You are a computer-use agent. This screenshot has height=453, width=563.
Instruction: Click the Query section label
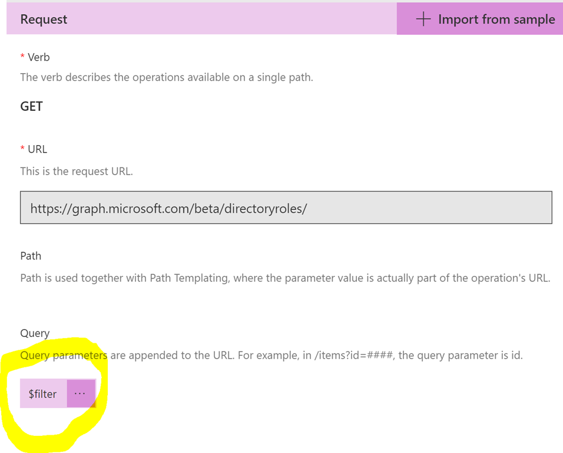tap(35, 333)
